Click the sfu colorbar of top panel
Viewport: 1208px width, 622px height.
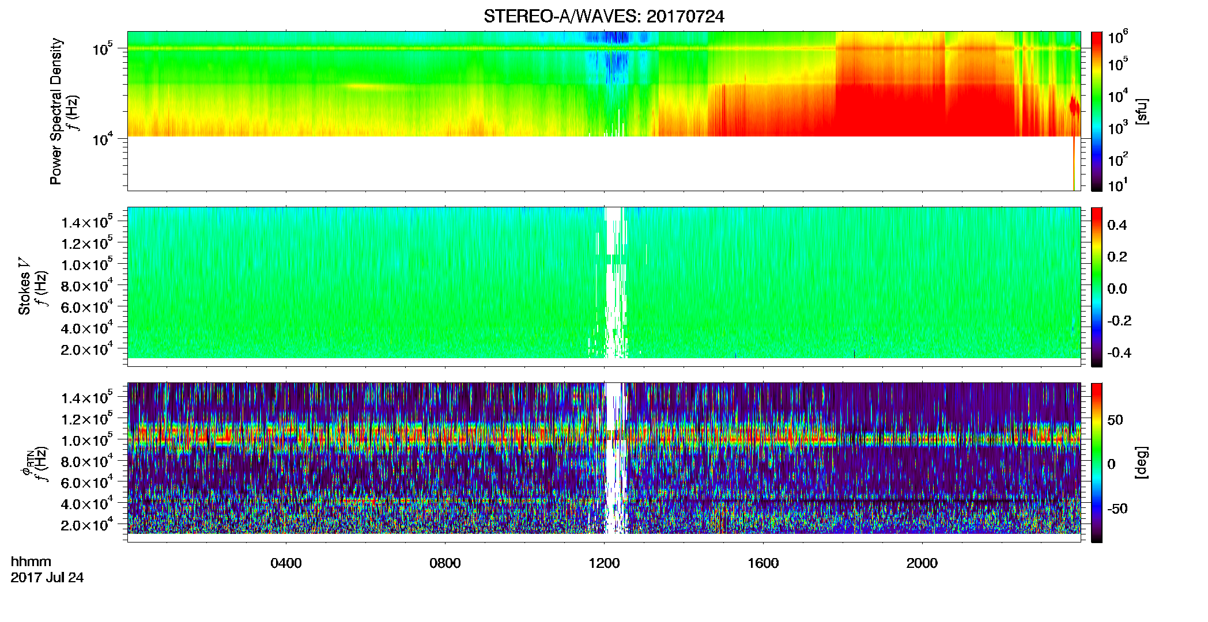pyautogui.click(x=1097, y=111)
